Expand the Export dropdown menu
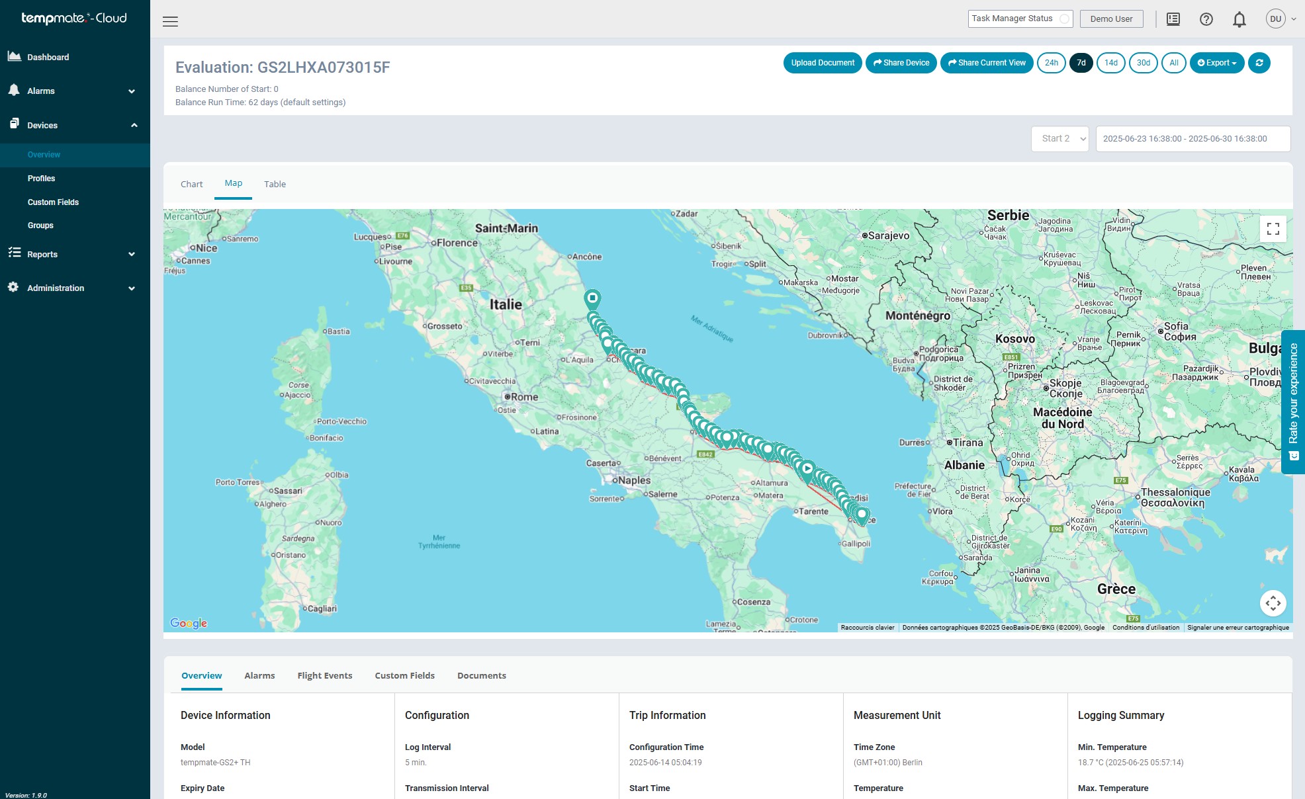The width and height of the screenshot is (1305, 799). (1216, 63)
